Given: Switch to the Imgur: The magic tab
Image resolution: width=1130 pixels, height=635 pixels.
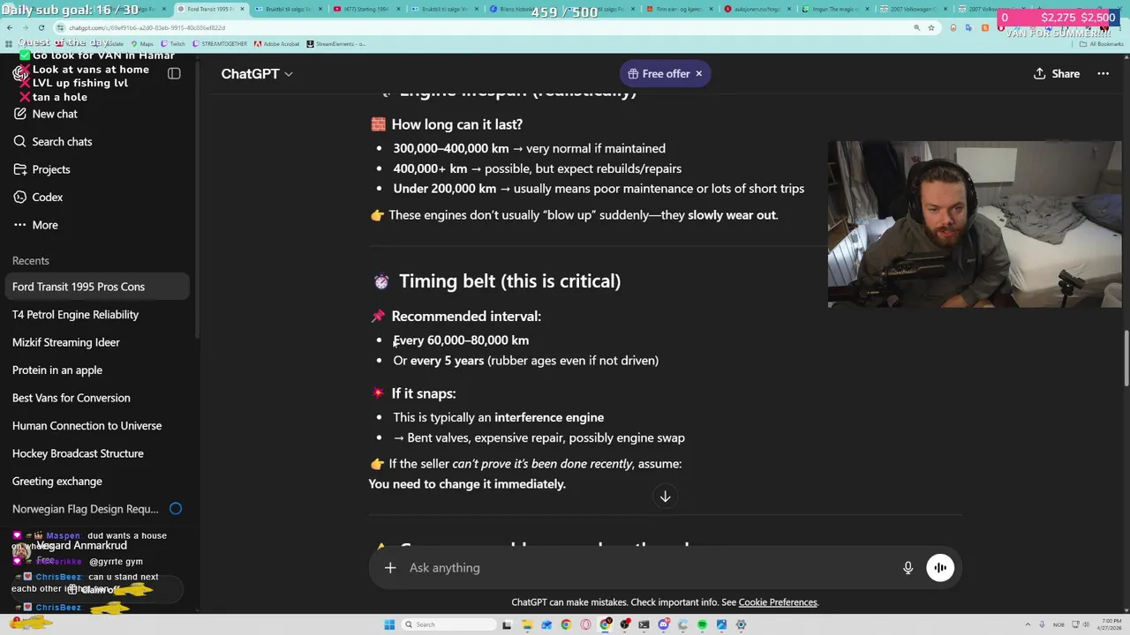Looking at the screenshot, I should 836,9.
